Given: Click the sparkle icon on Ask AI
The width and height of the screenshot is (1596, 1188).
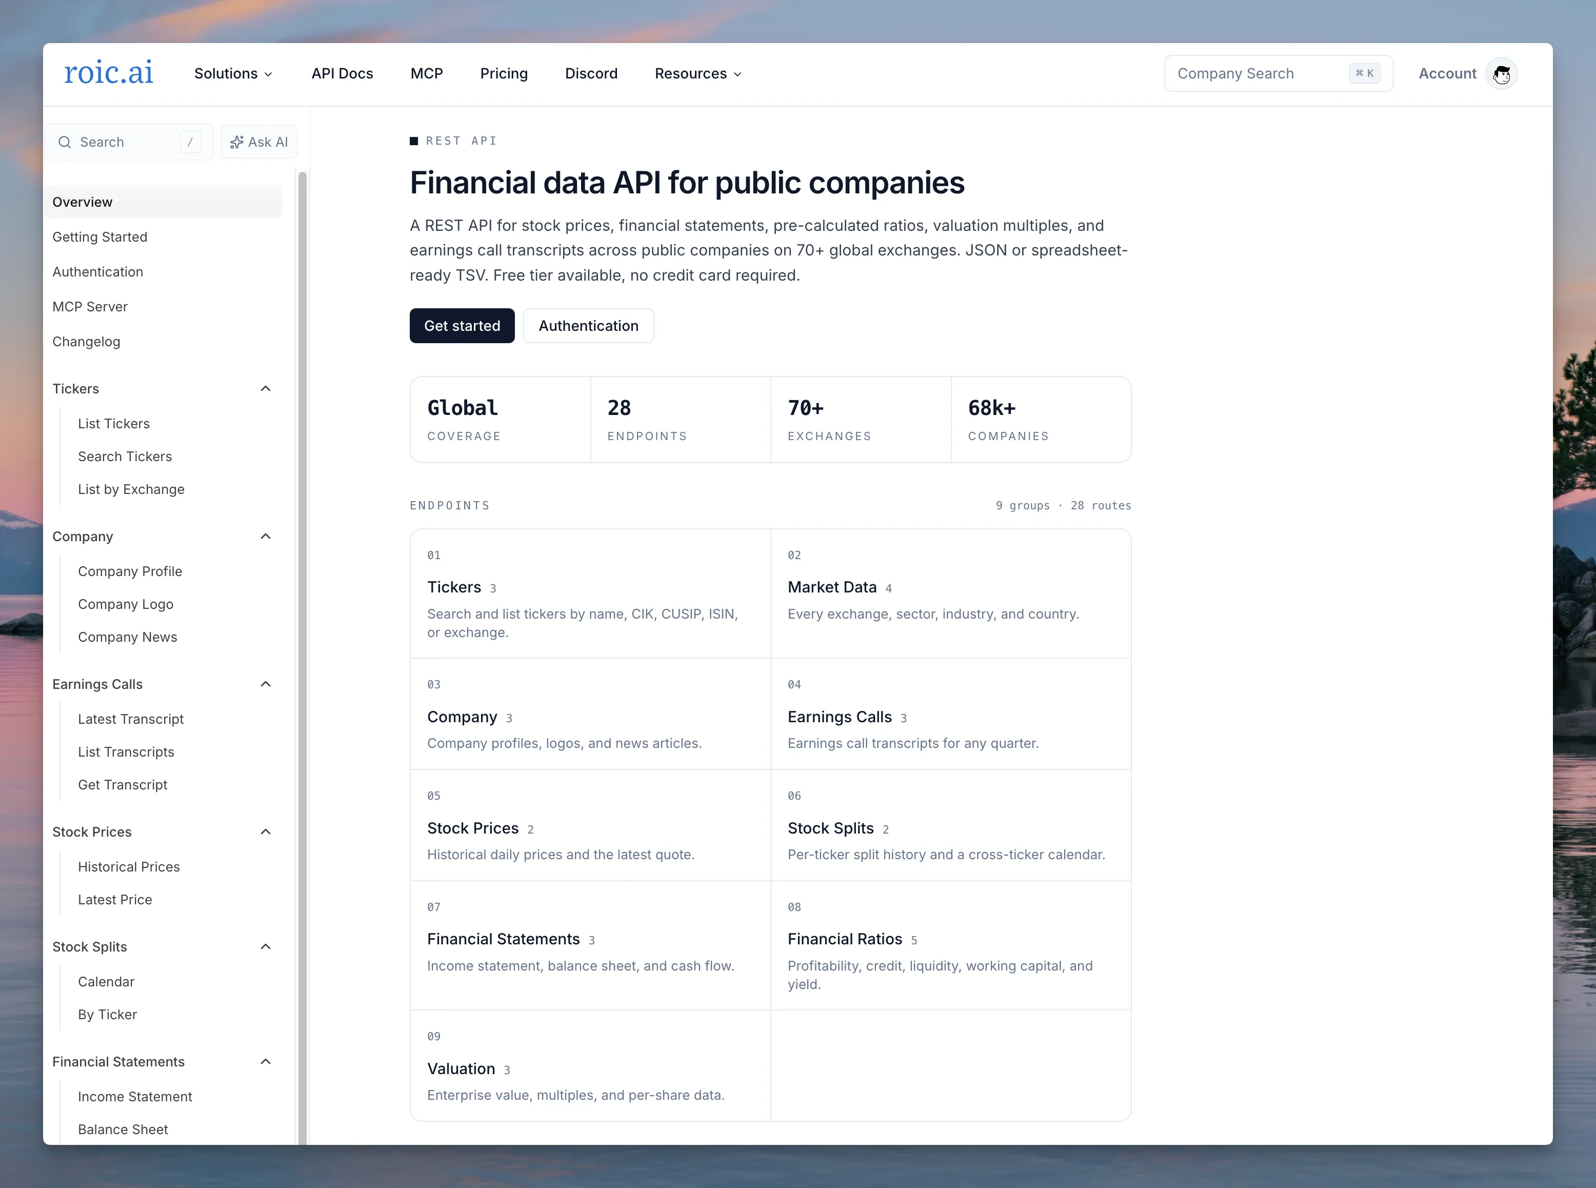Looking at the screenshot, I should click(x=236, y=143).
